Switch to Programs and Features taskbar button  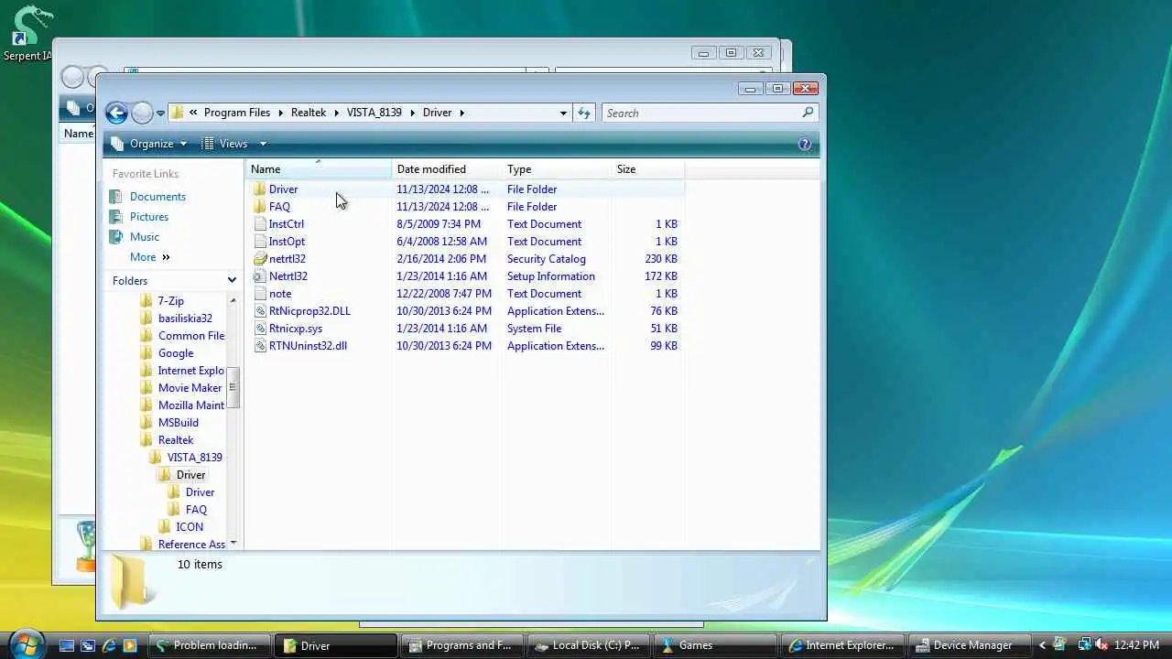[462, 645]
